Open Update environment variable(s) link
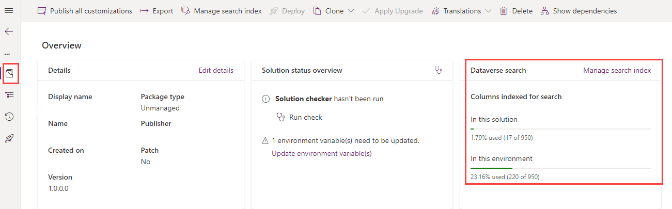The height and width of the screenshot is (209, 672). point(321,153)
